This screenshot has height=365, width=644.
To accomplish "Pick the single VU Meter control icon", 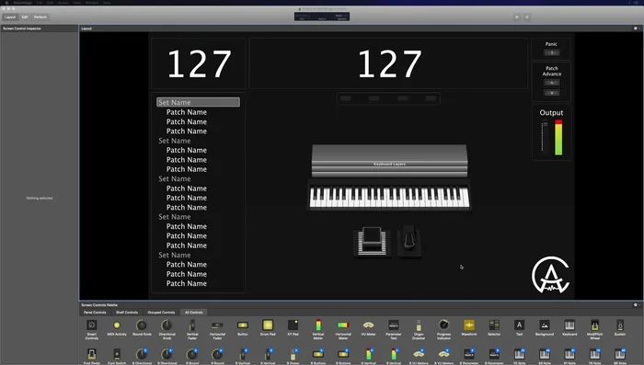I will coord(368,325).
